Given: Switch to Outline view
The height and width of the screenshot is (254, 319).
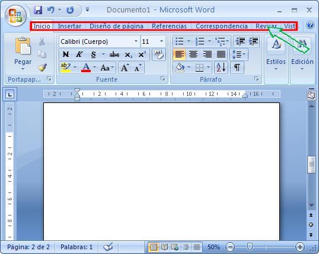Looking at the screenshot, I should (186, 247).
